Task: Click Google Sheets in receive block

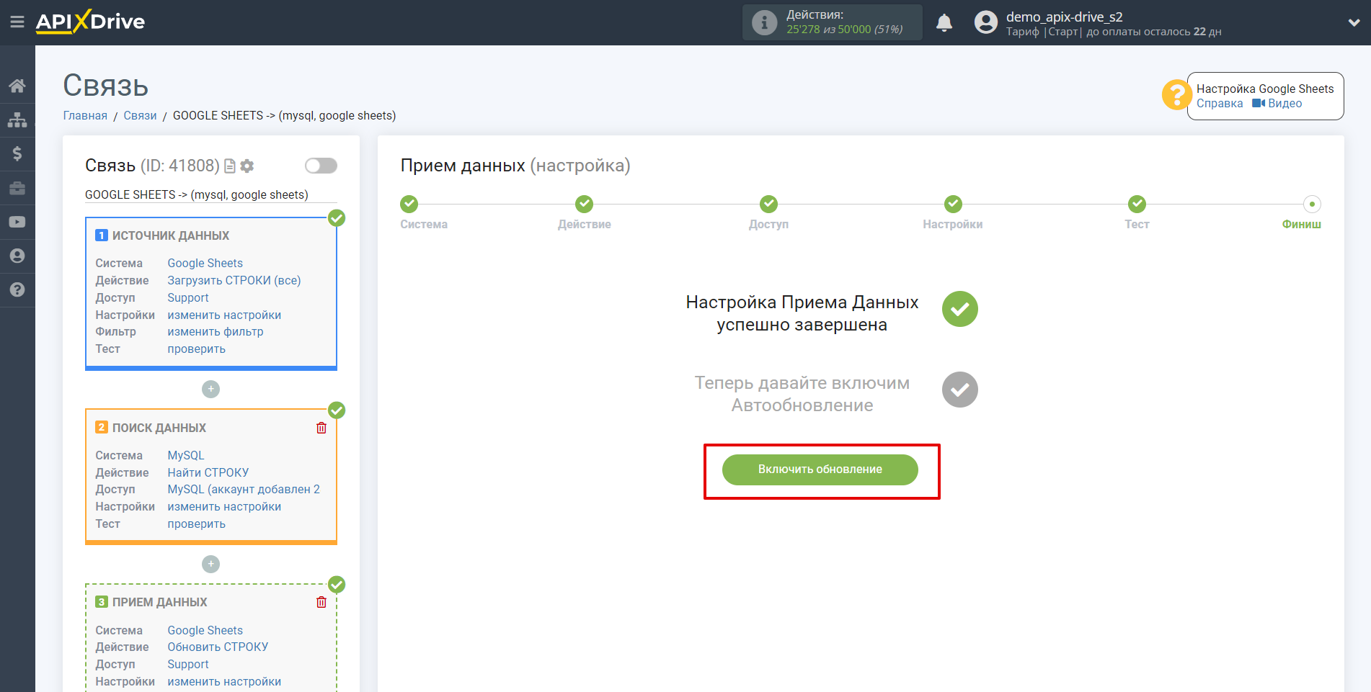Action: (205, 630)
